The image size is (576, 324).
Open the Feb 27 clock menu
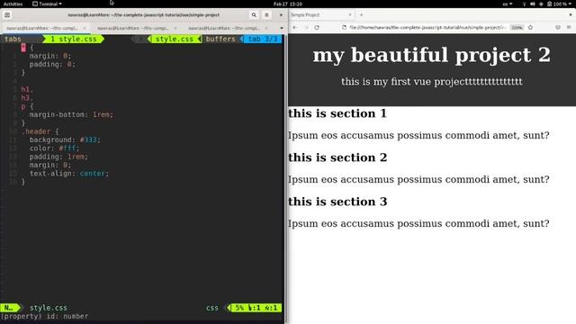(288, 4)
